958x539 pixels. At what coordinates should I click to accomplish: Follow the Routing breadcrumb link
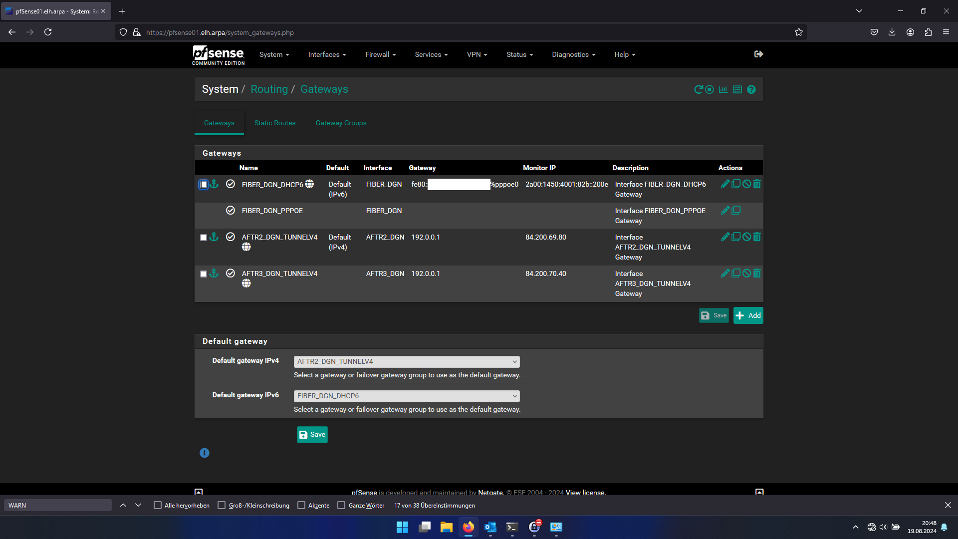[x=269, y=89]
